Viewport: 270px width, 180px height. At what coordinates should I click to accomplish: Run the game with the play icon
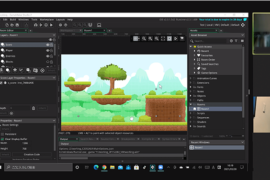41,25
